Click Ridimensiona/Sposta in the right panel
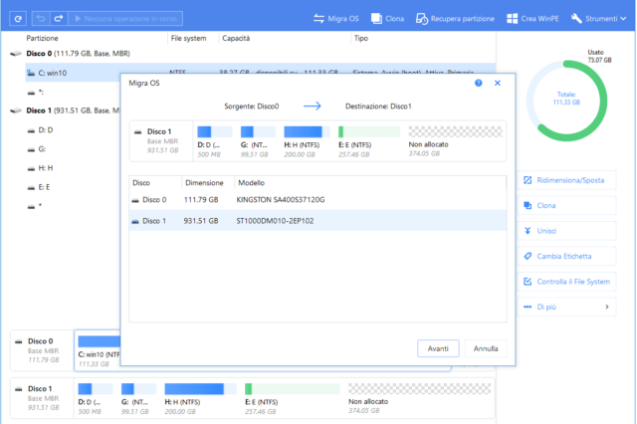 573,179
